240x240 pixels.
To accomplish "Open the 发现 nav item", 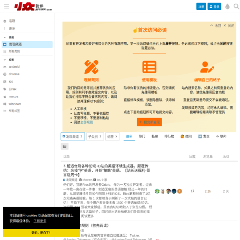I will (x=204, y=136).
